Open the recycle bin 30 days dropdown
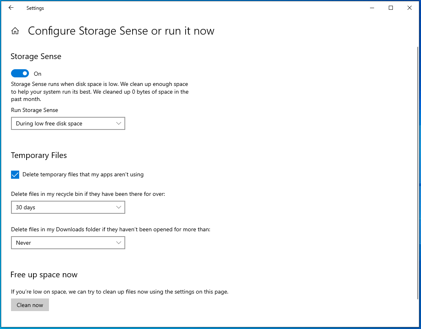The image size is (421, 329). [x=68, y=207]
